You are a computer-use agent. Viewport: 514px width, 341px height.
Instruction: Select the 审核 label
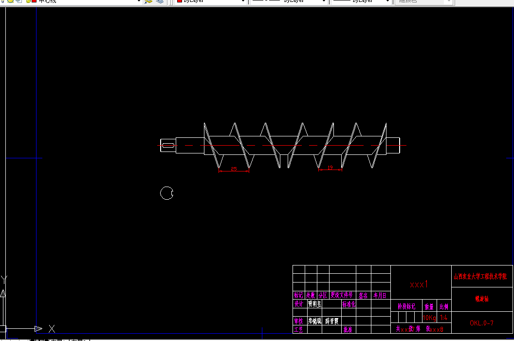(299, 321)
